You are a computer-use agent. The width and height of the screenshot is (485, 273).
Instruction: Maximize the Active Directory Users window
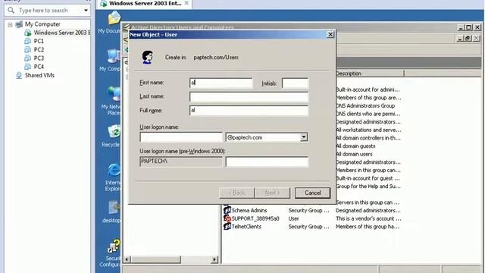[468, 27]
